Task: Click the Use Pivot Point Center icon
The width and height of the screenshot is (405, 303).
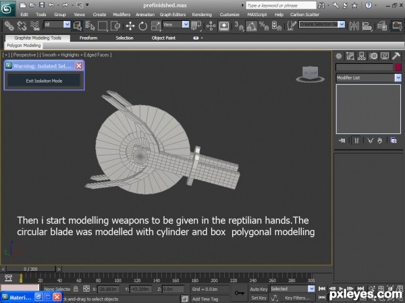Action: [196, 26]
